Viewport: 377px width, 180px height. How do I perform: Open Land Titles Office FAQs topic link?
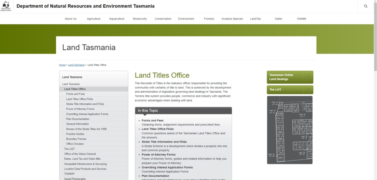(158, 129)
